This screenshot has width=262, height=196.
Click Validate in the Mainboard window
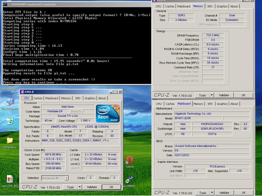click(x=224, y=193)
